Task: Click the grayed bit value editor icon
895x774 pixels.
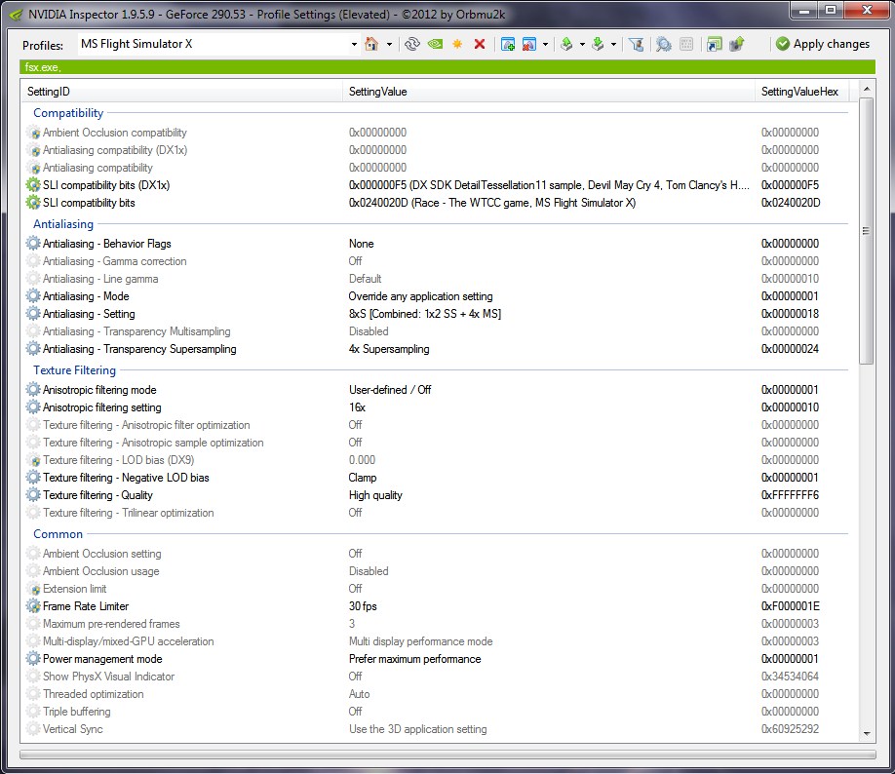Action: (x=686, y=44)
